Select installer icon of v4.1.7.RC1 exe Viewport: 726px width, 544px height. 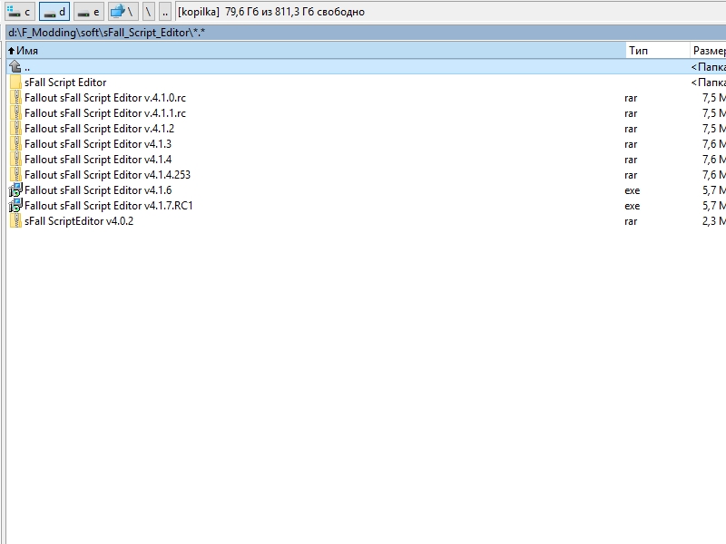click(x=15, y=206)
